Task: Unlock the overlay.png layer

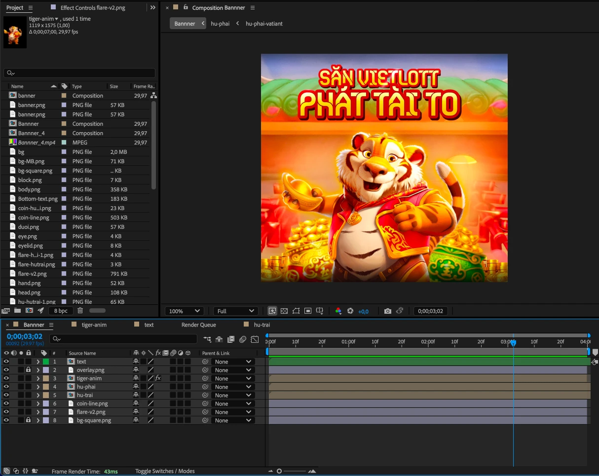Action: (29, 370)
